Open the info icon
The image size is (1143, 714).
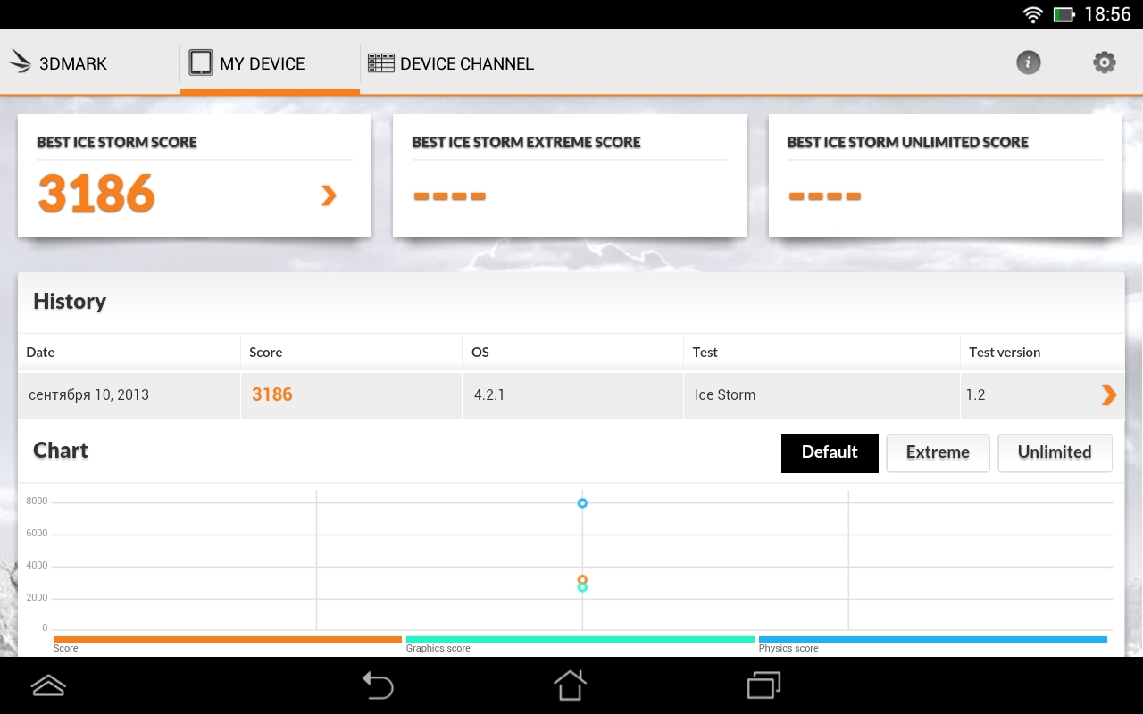(1029, 62)
